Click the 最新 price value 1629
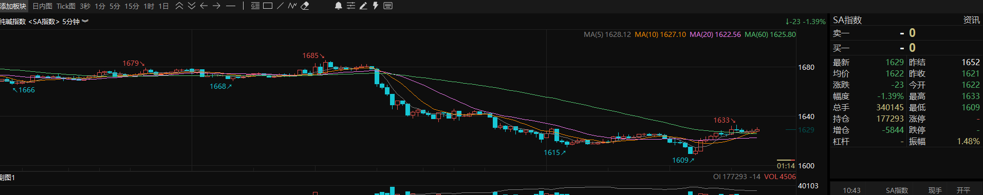The height and width of the screenshot is (195, 983). tap(894, 62)
